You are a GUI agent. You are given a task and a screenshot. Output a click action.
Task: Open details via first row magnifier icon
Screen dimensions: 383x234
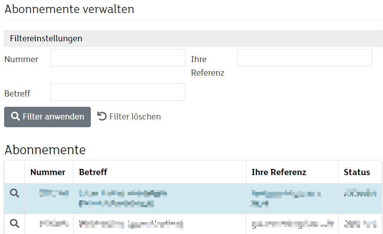14,193
